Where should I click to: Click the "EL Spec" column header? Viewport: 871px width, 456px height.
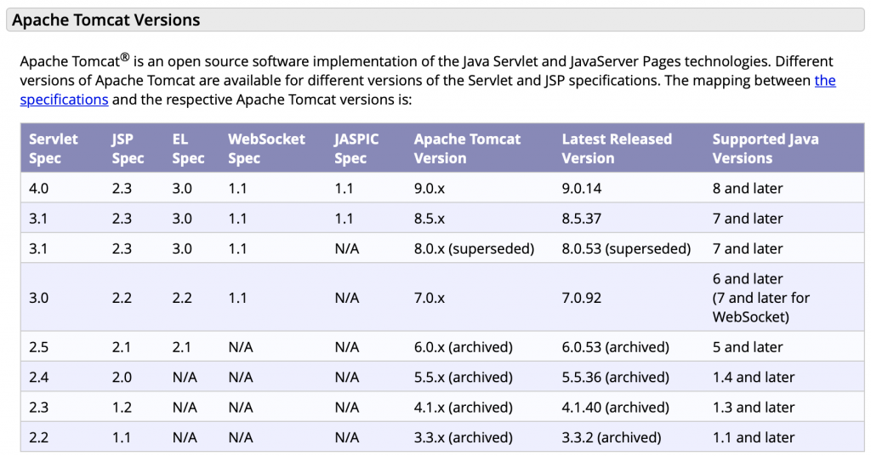coord(188,149)
